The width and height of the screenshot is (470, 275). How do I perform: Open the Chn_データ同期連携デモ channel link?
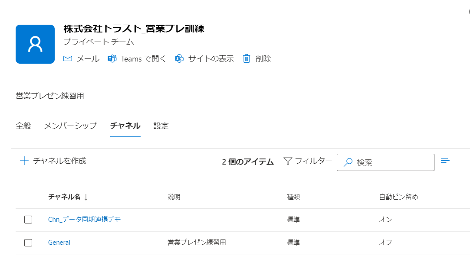(x=84, y=219)
